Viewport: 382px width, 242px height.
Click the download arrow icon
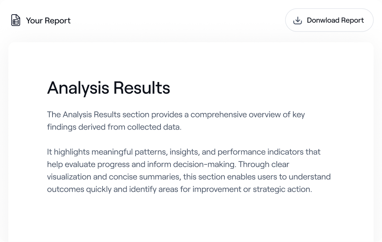[x=298, y=21]
